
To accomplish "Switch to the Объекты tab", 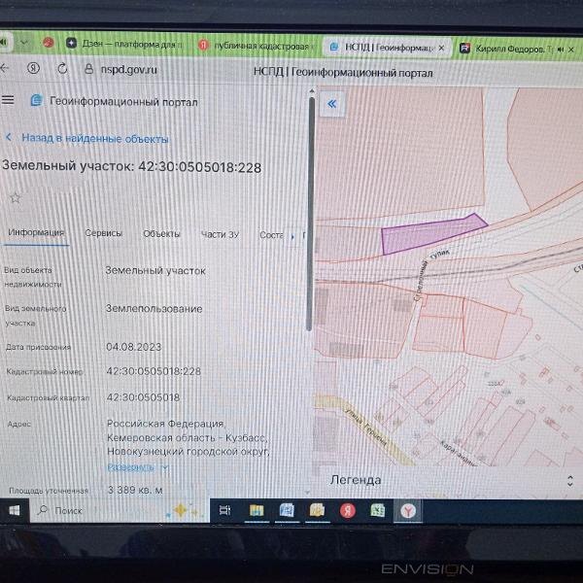I will (x=161, y=234).
